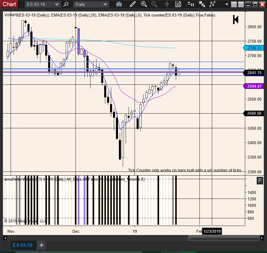Click the Dec label on time axis

click(76, 231)
